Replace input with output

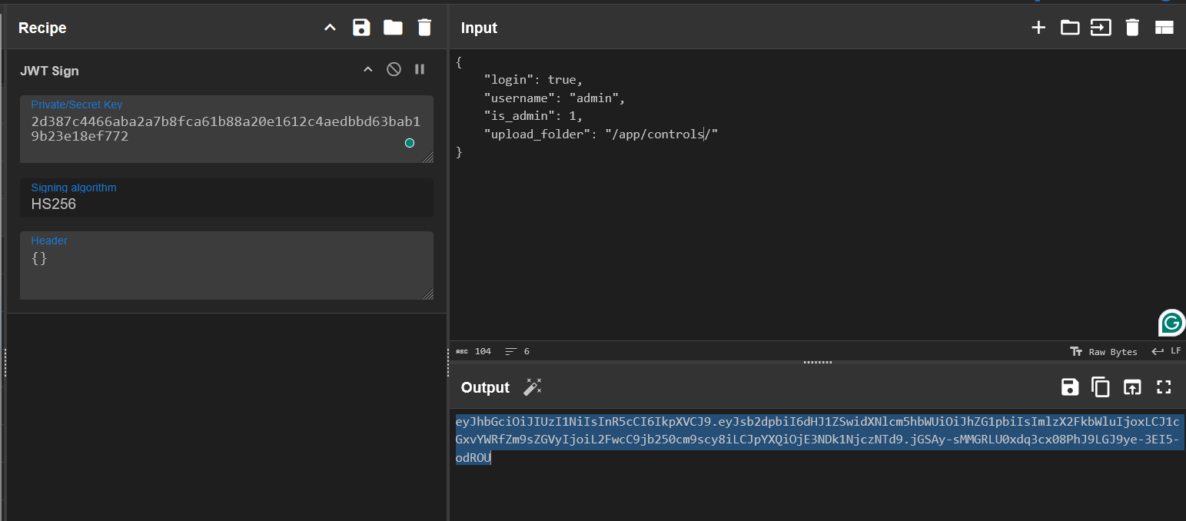coord(1132,387)
